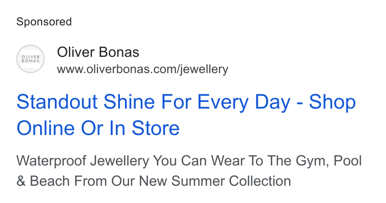Click the www.oliverbonas.com/jewellery URL
Image resolution: width=386 pixels, height=203 pixels.
coord(143,69)
